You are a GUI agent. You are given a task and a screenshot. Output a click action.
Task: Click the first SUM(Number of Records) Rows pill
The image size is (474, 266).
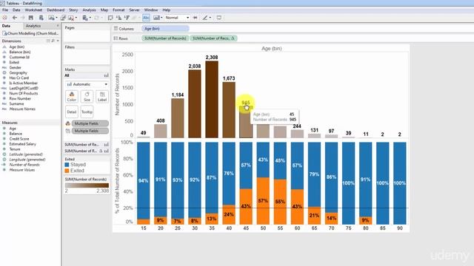click(x=165, y=38)
